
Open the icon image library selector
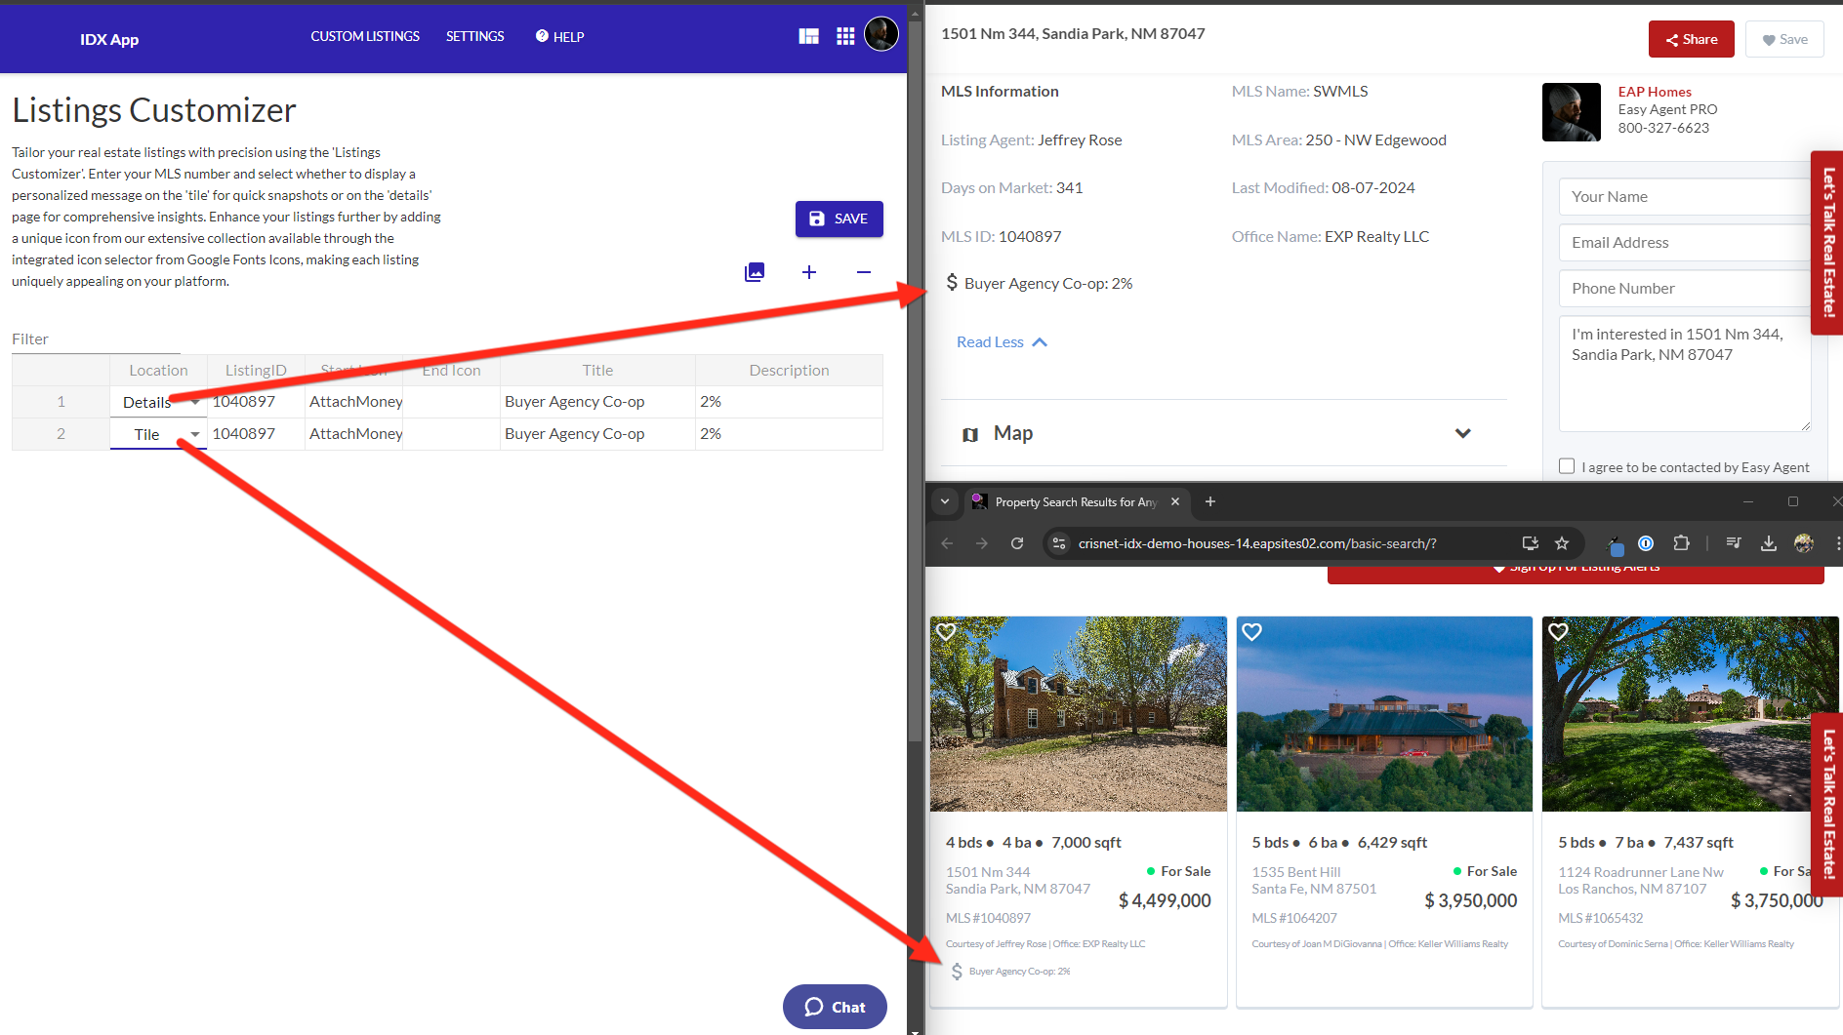(x=755, y=272)
